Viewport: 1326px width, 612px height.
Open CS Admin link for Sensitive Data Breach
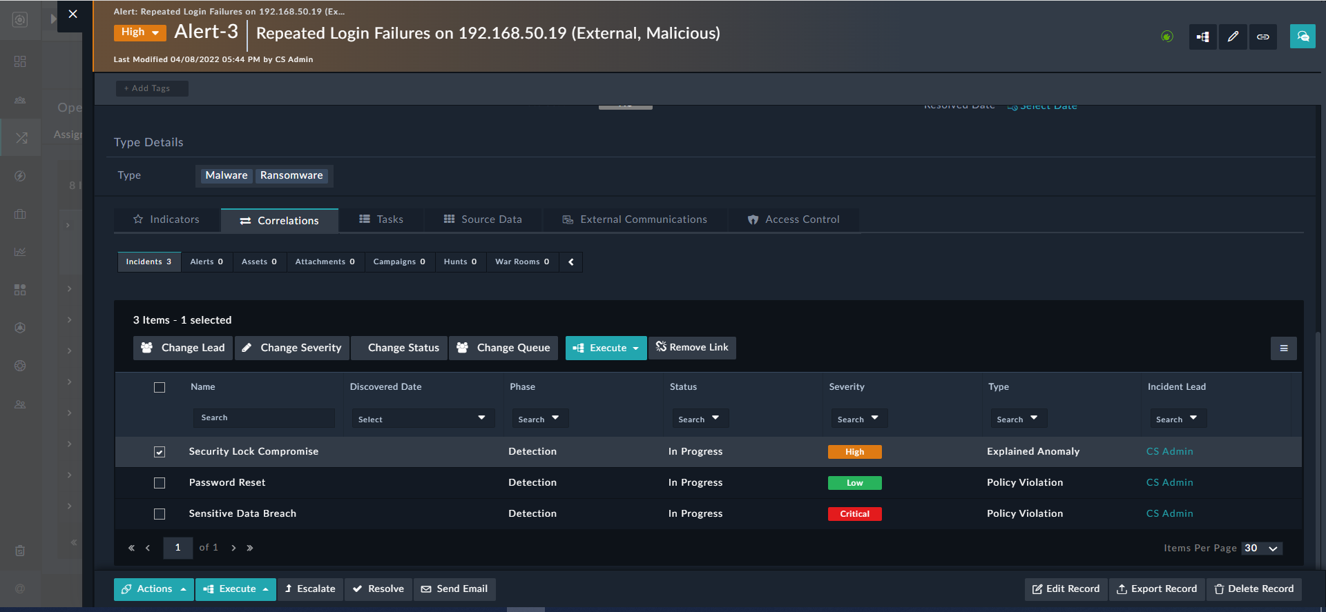coord(1169,513)
